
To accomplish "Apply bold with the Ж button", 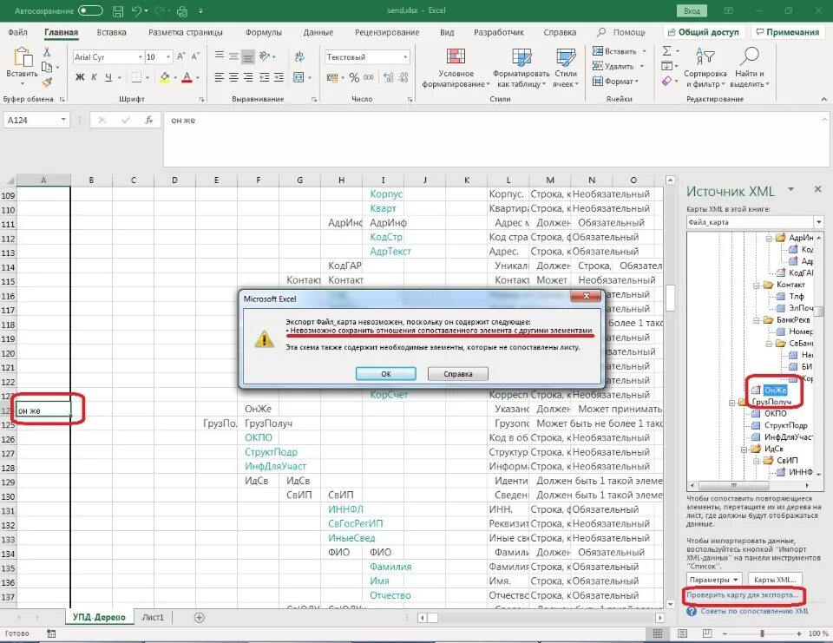I will tap(80, 77).
